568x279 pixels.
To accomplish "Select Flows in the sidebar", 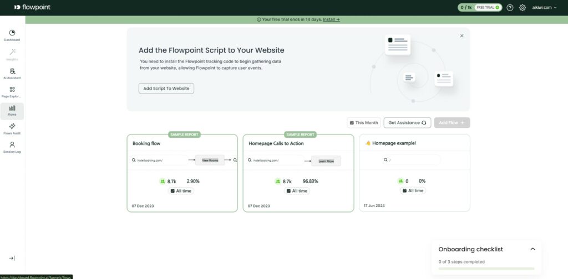I will [x=12, y=111].
